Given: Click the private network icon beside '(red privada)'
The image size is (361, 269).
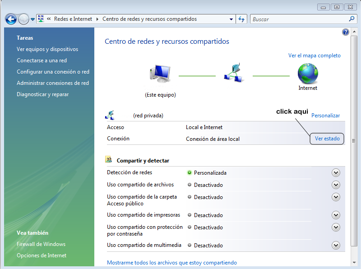Looking at the screenshot, I should coord(110,115).
